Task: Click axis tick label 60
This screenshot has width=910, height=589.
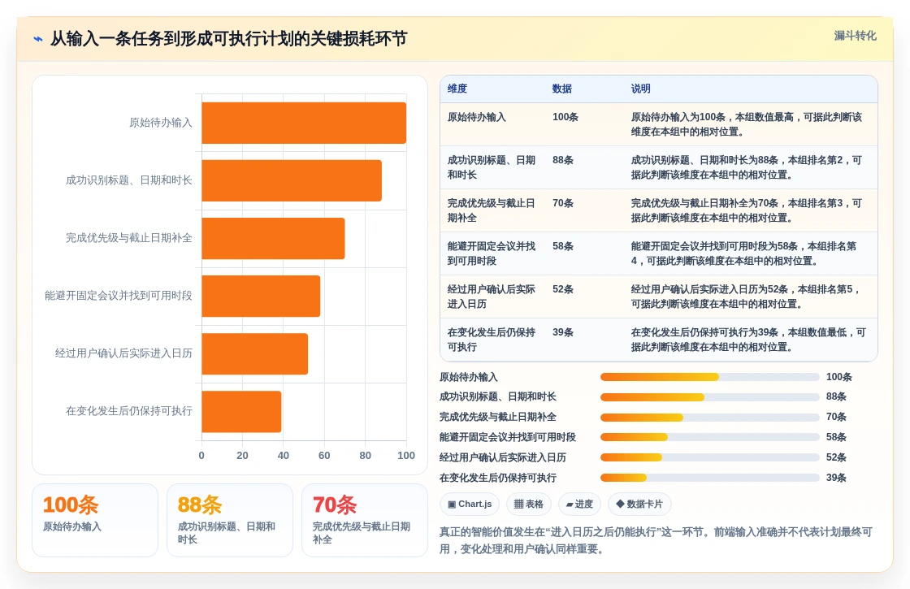Action: (x=324, y=456)
